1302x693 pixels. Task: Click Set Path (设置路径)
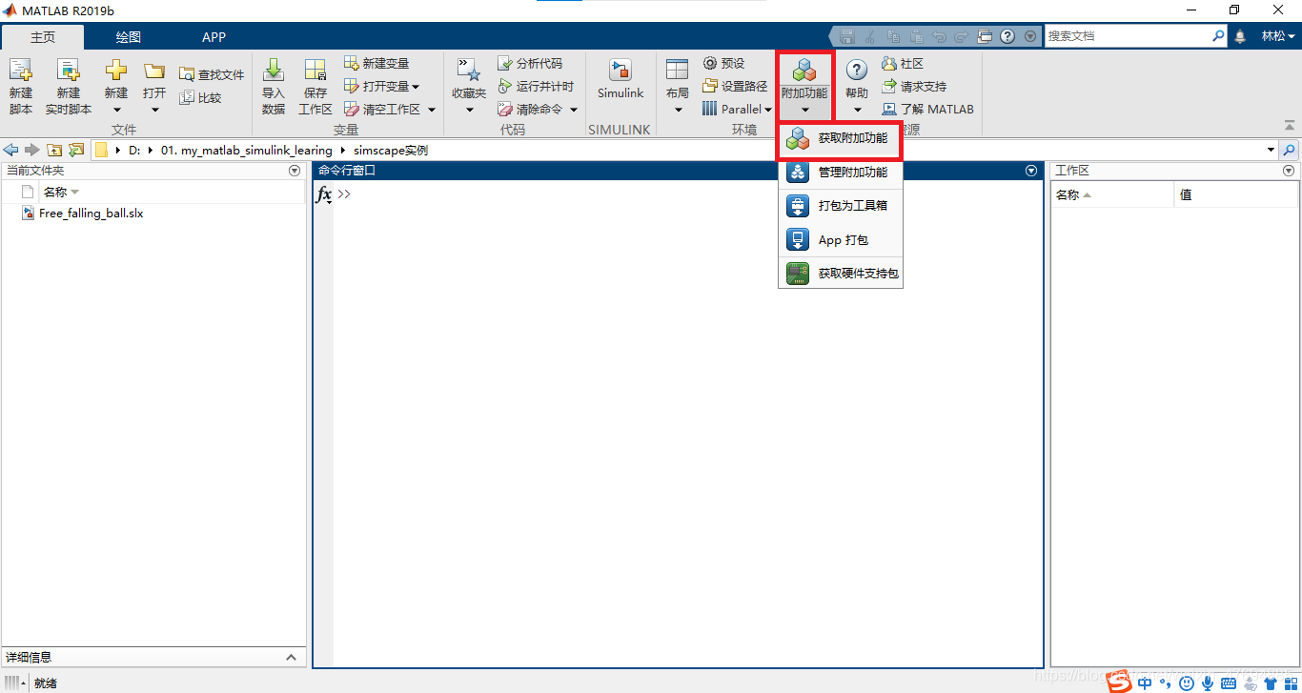point(735,86)
